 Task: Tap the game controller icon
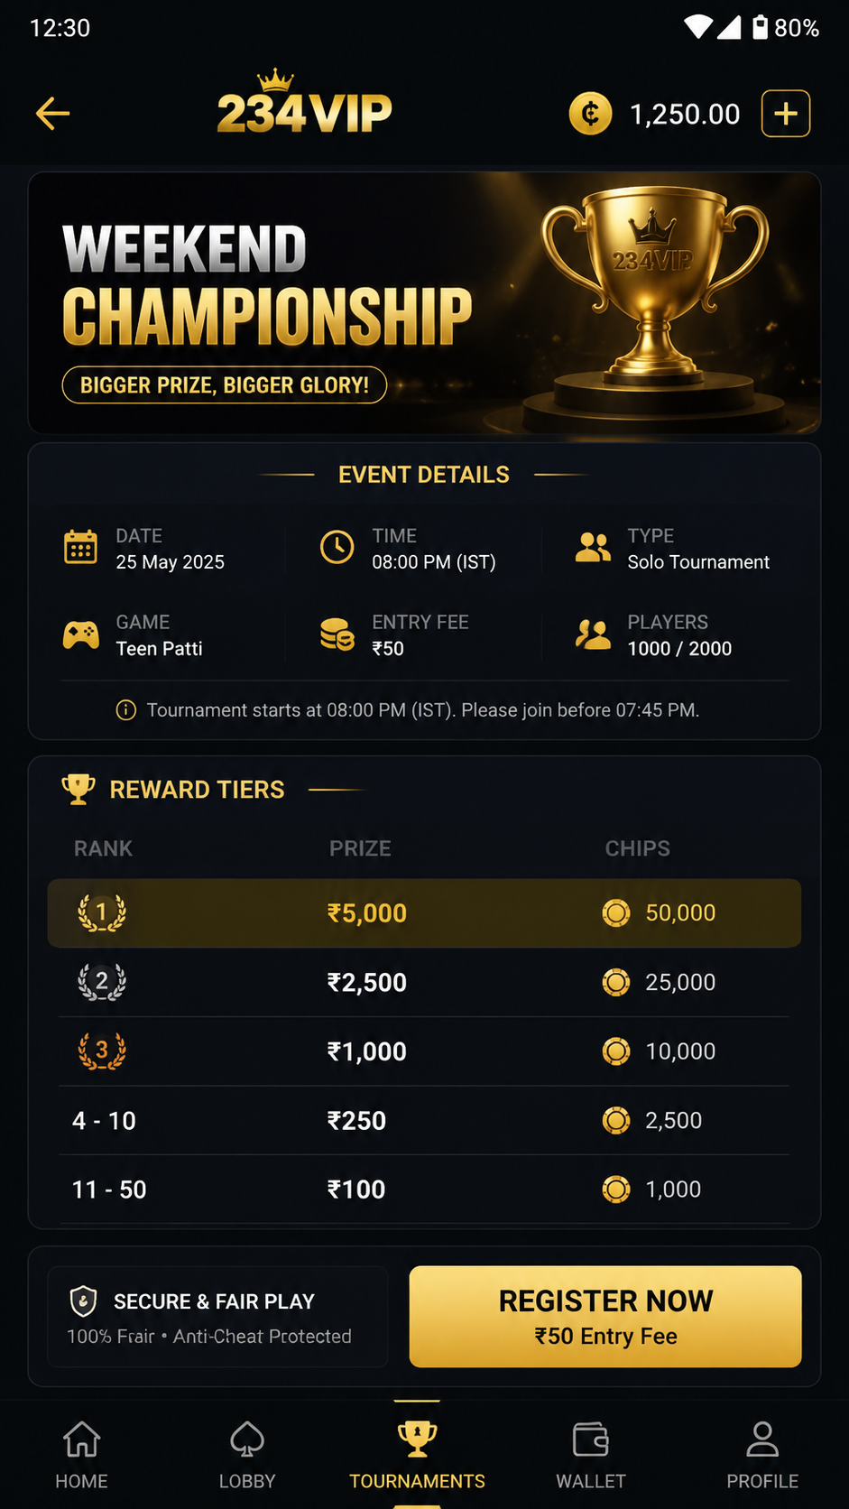click(80, 635)
